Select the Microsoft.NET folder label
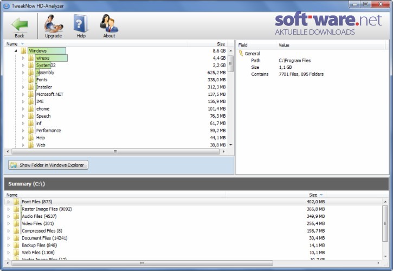The width and height of the screenshot is (393, 271). (50, 94)
